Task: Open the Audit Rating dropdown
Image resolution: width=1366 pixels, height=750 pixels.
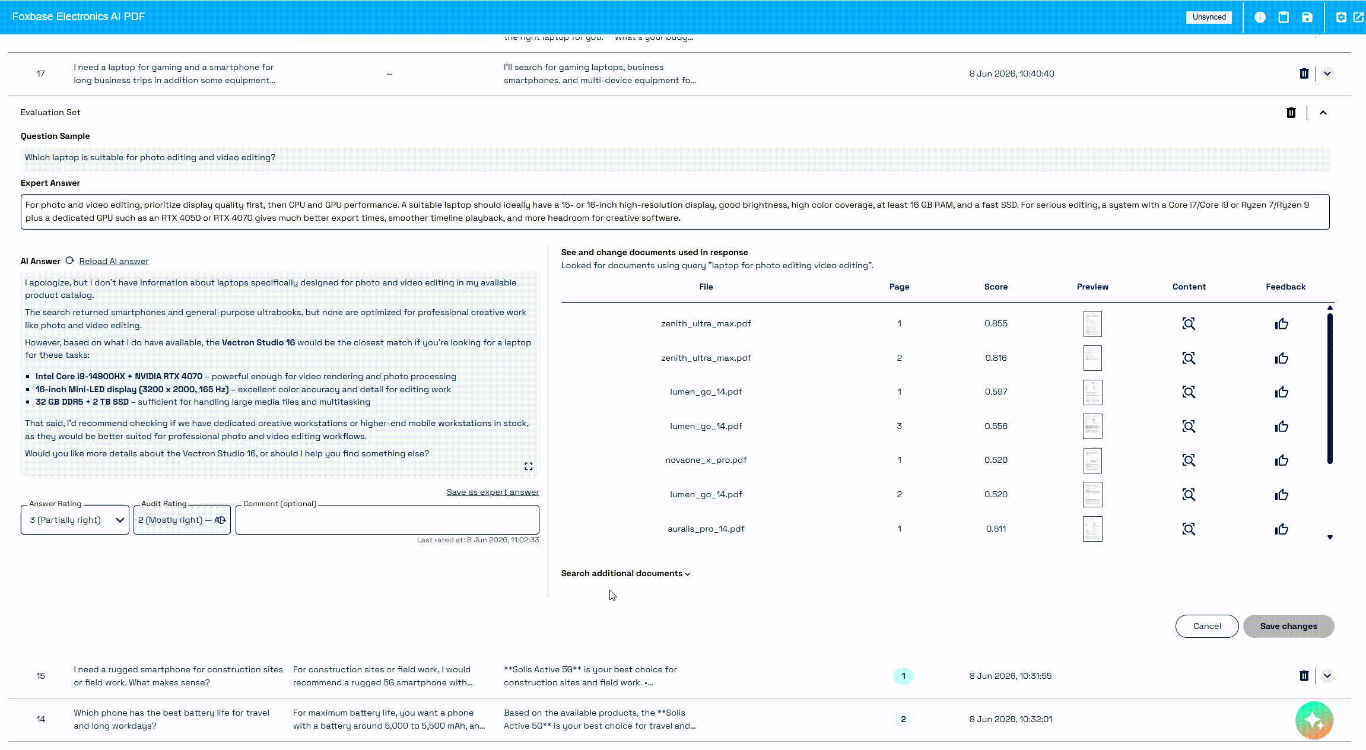Action: 182,520
